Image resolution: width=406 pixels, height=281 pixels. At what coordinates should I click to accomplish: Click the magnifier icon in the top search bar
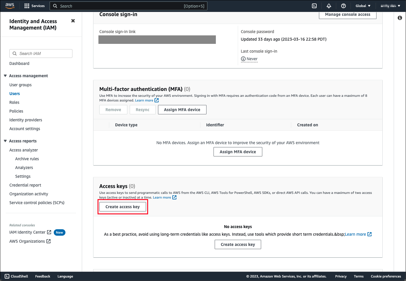tap(55, 6)
